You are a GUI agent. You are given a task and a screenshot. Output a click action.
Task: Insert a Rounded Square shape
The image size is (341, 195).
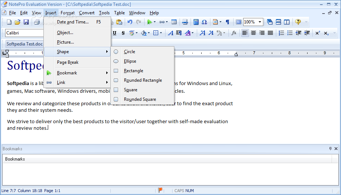(142, 99)
